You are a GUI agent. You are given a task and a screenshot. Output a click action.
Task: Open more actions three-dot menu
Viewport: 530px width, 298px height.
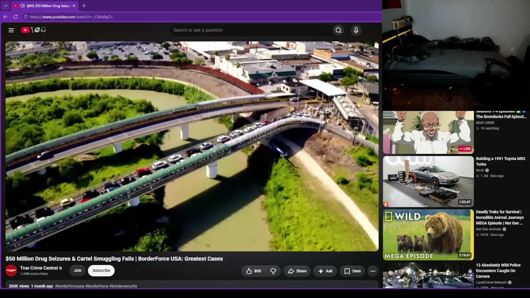click(x=373, y=271)
